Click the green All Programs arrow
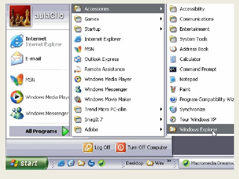The height and width of the screenshot is (179, 239). tap(65, 131)
